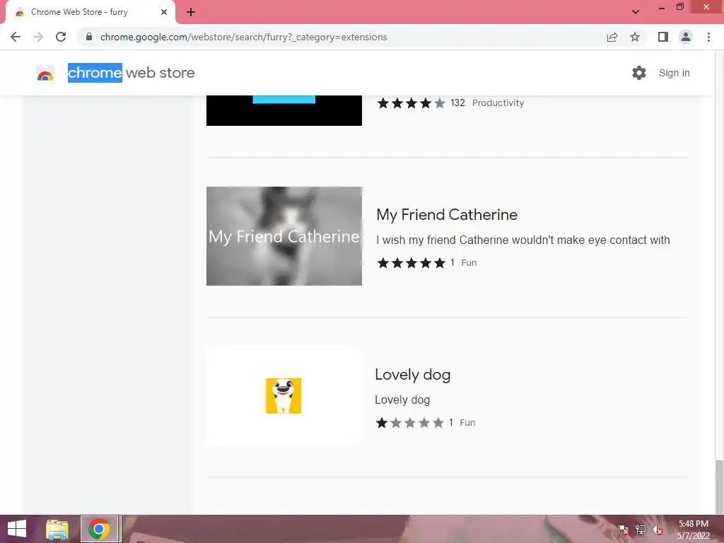Click the Chrome Web Store rainbow logo
This screenshot has height=543, width=724.
[x=45, y=73]
